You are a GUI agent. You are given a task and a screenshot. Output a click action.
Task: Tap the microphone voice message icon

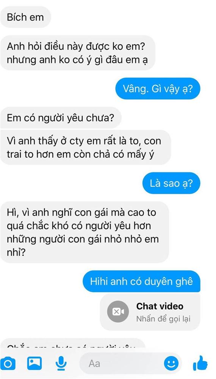coord(61,363)
